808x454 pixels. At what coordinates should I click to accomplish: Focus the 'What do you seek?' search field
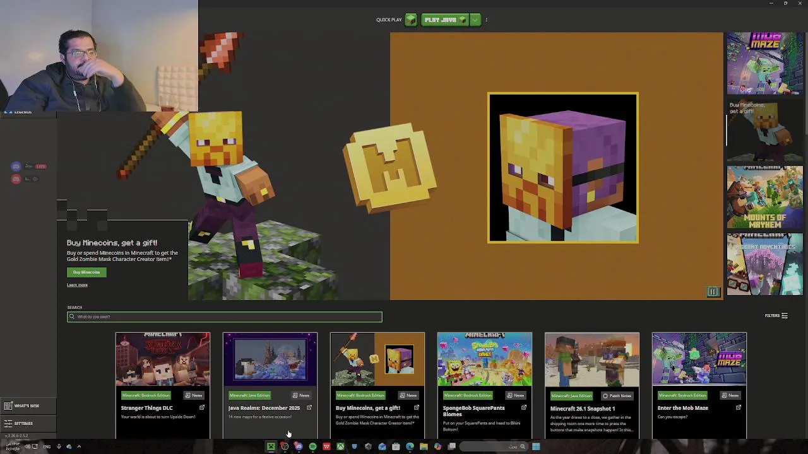pos(225,317)
